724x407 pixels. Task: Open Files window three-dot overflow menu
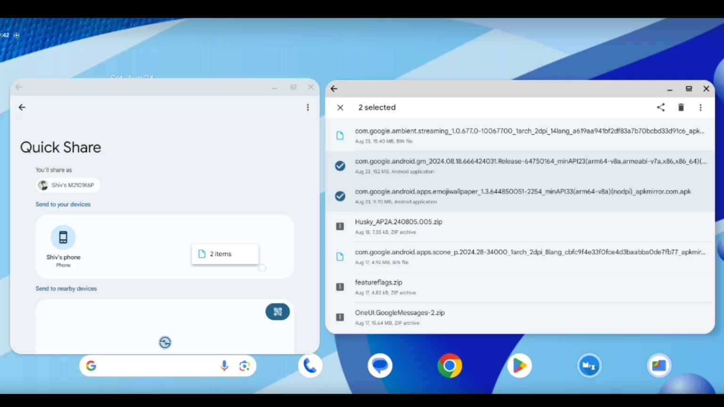[700, 107]
